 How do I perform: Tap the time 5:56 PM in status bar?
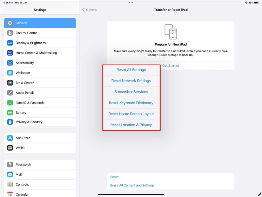click(x=8, y=3)
